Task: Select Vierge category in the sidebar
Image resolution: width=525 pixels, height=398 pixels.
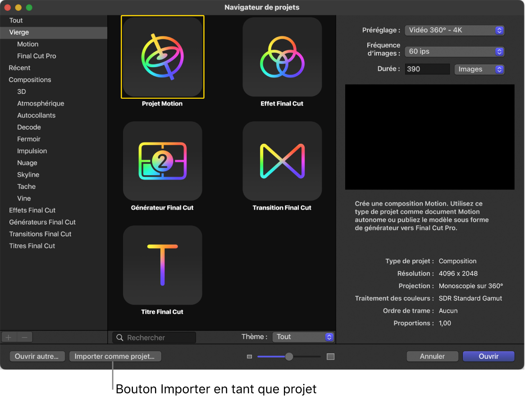Action: tap(54, 32)
